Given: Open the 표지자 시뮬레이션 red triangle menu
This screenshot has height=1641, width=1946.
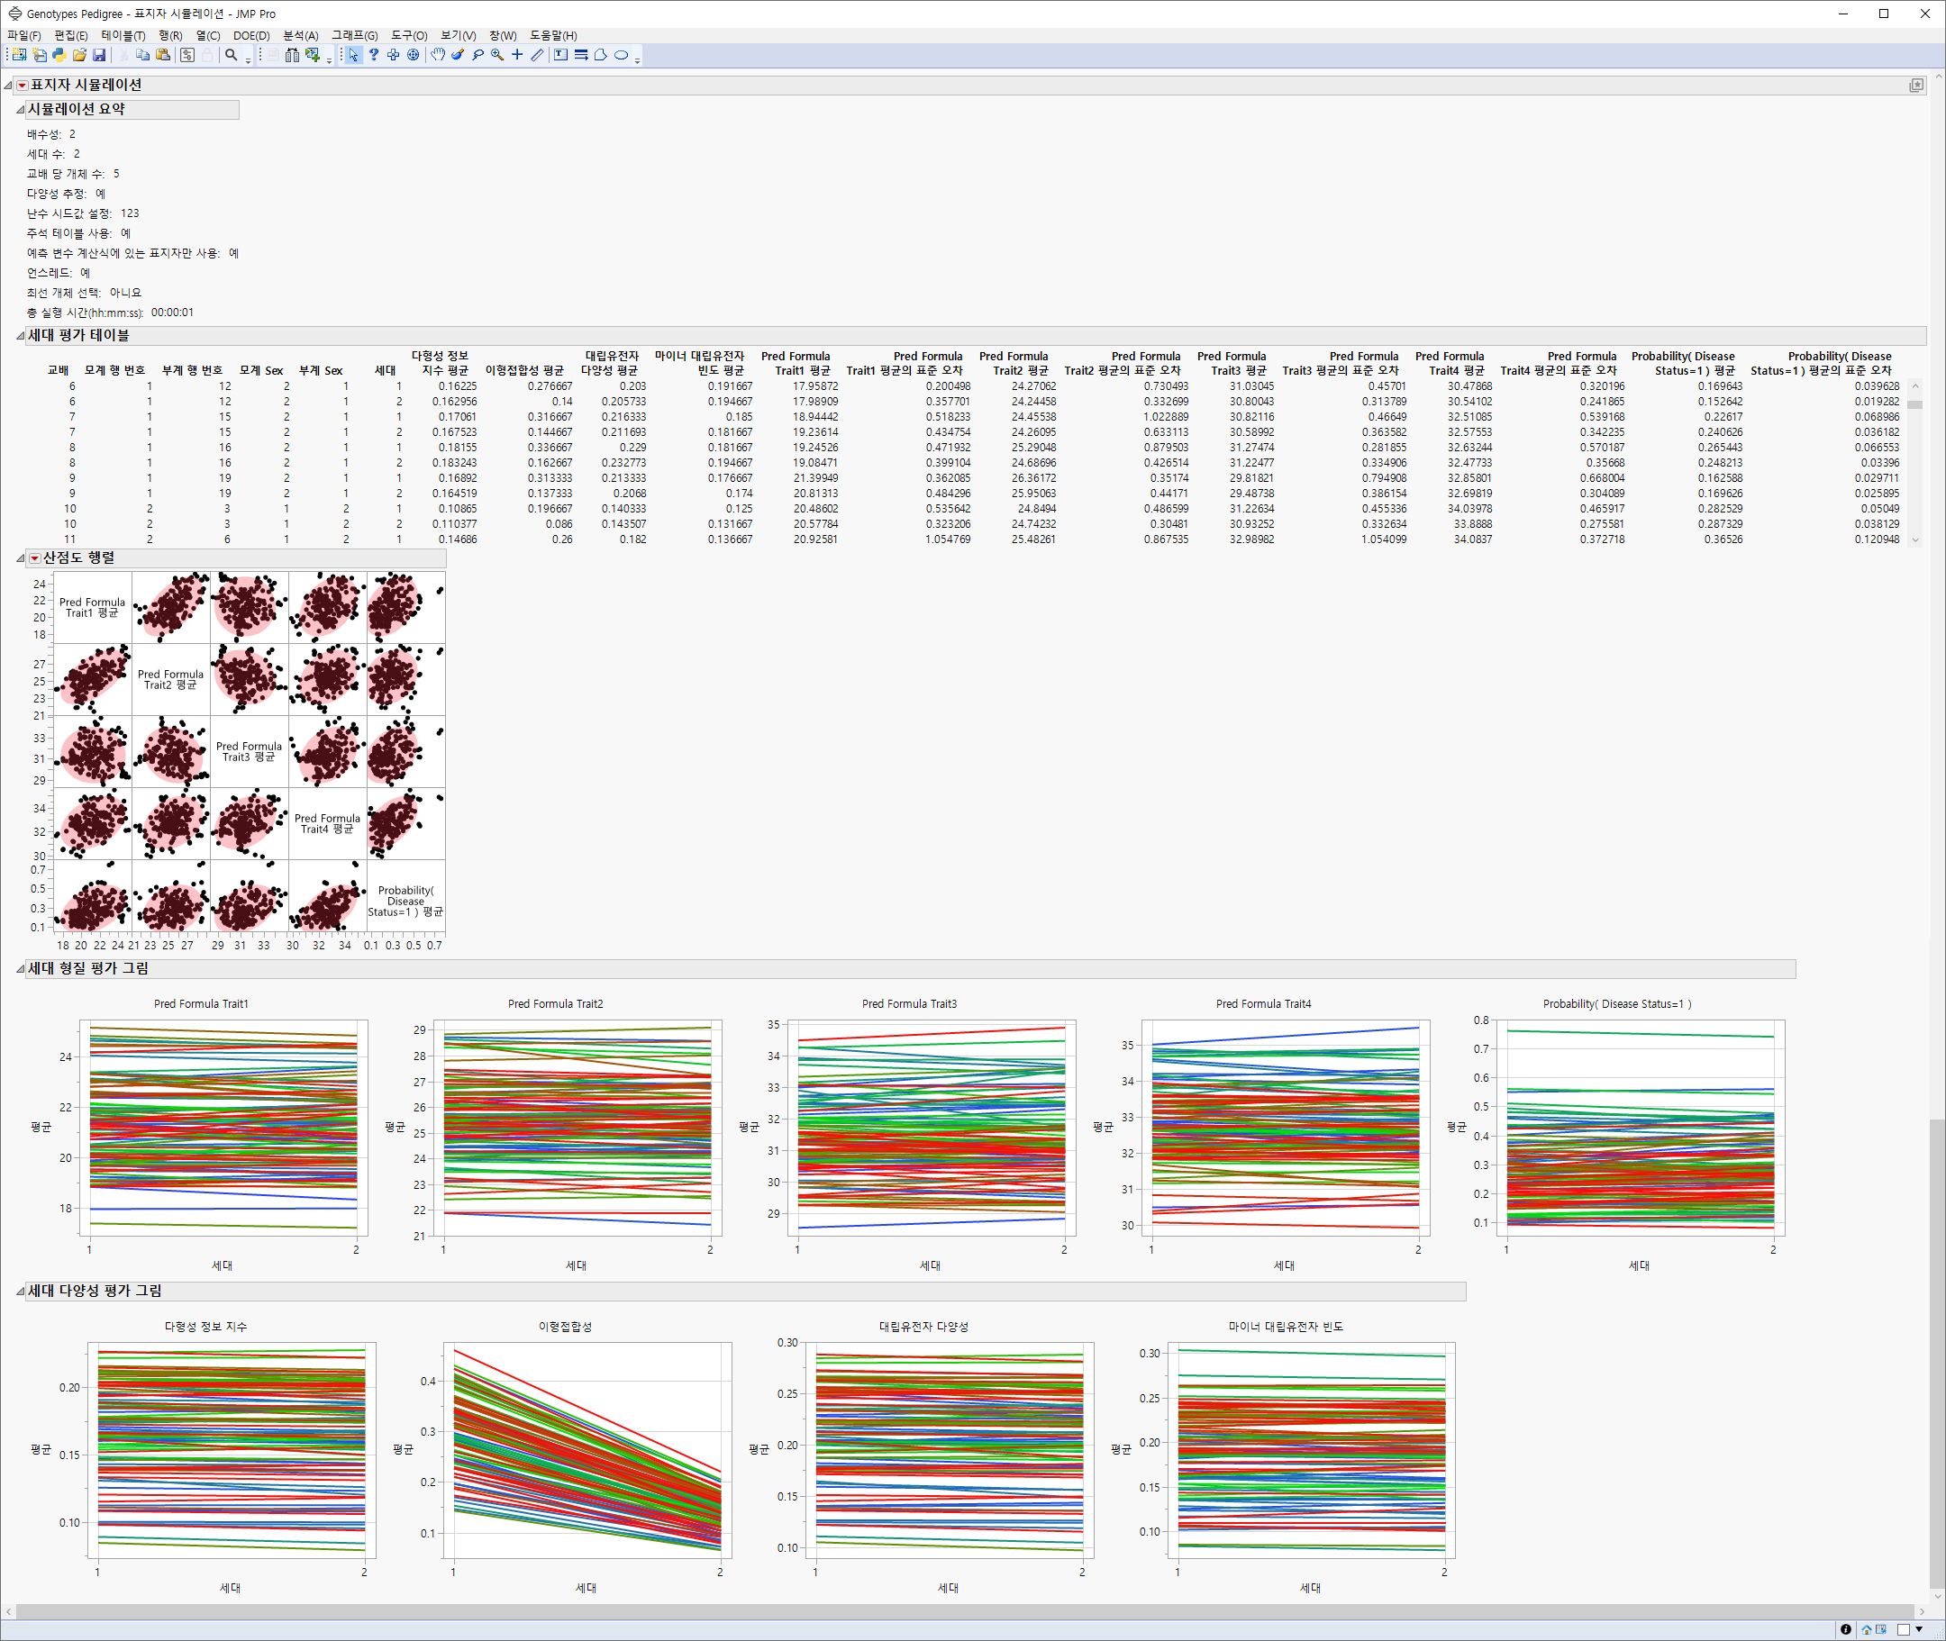Looking at the screenshot, I should pos(23,84).
